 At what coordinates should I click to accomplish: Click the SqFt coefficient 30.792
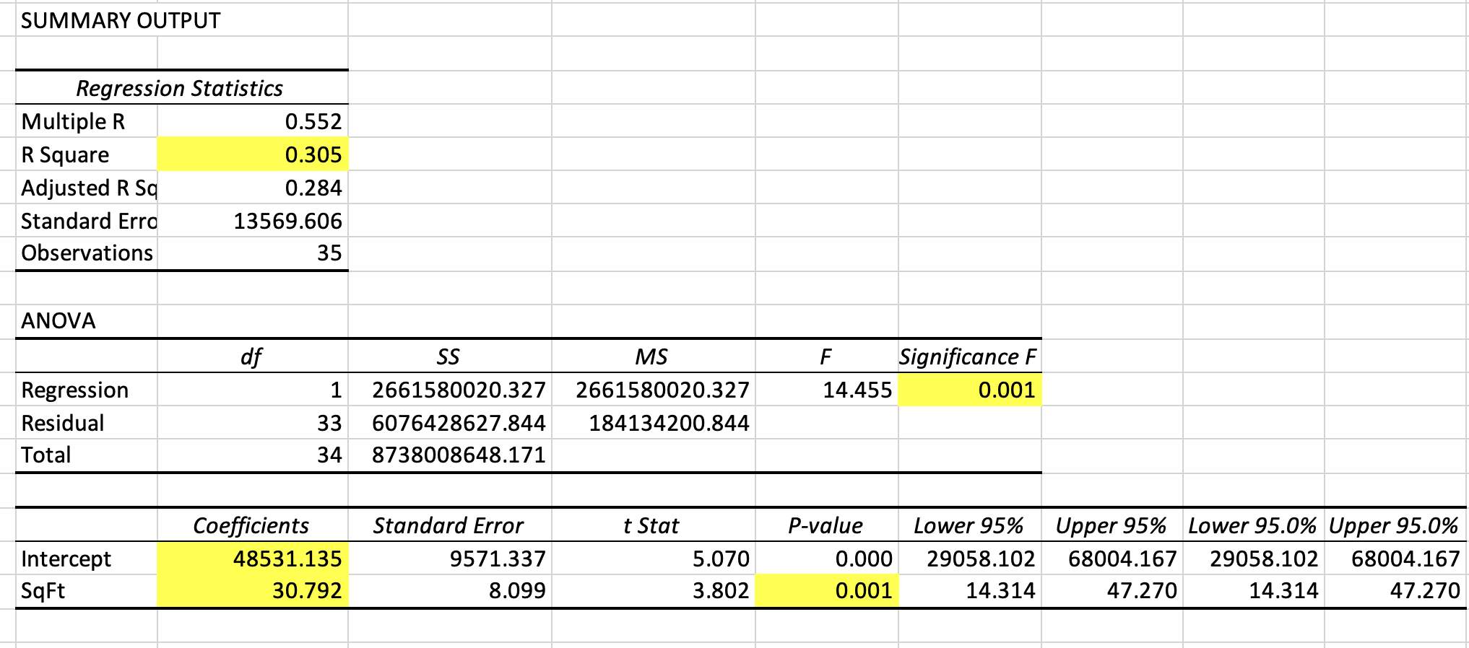[x=253, y=591]
